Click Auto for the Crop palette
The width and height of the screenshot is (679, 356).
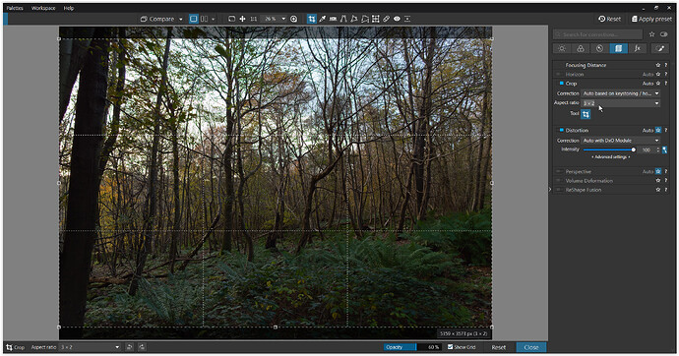point(648,84)
